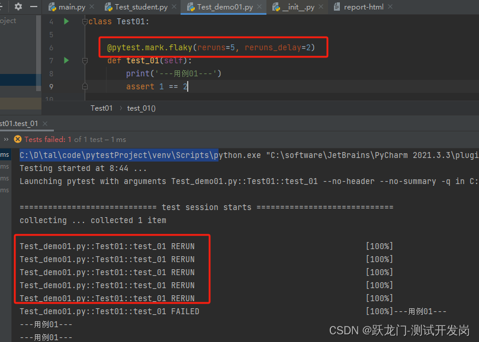Click Launching pytest with arguments line

[249, 182]
